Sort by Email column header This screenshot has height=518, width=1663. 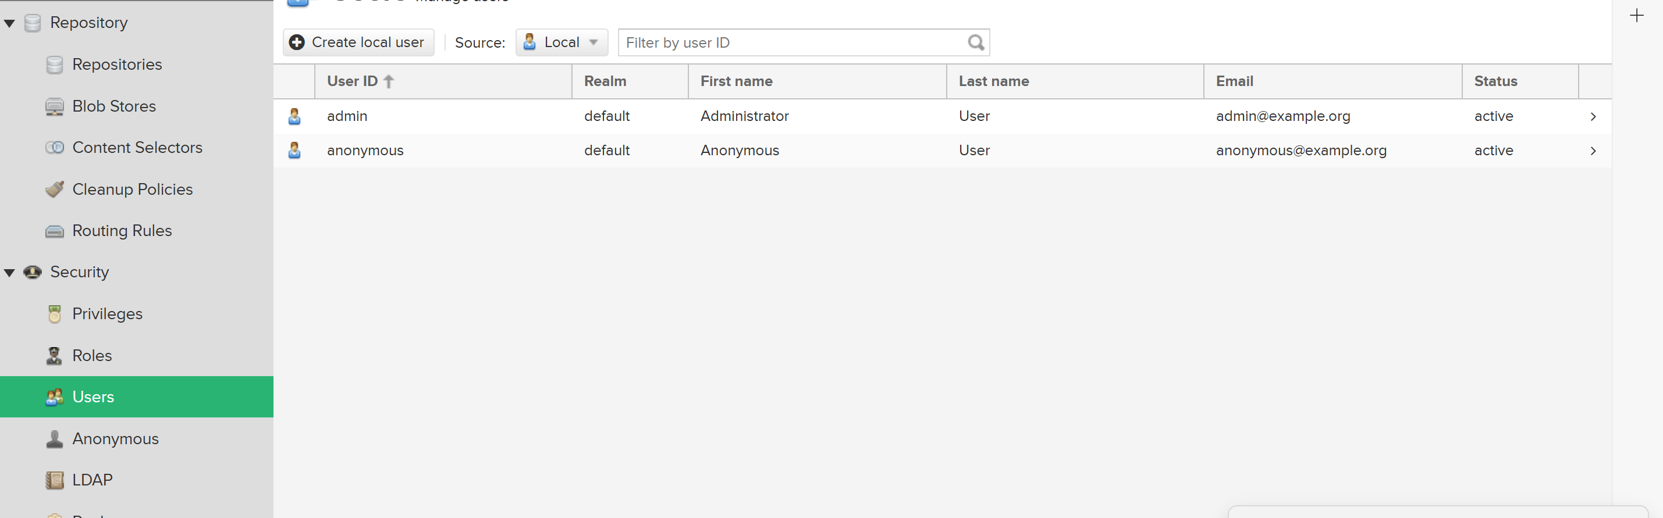coord(1332,81)
